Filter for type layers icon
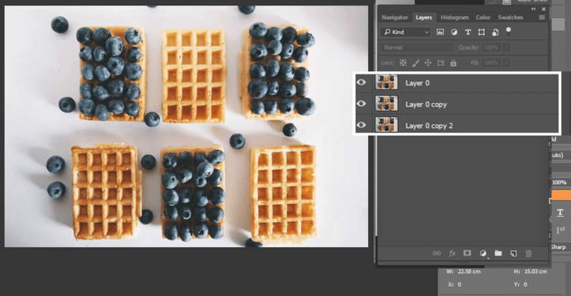Screen dimensions: 571x296 click(x=468, y=32)
